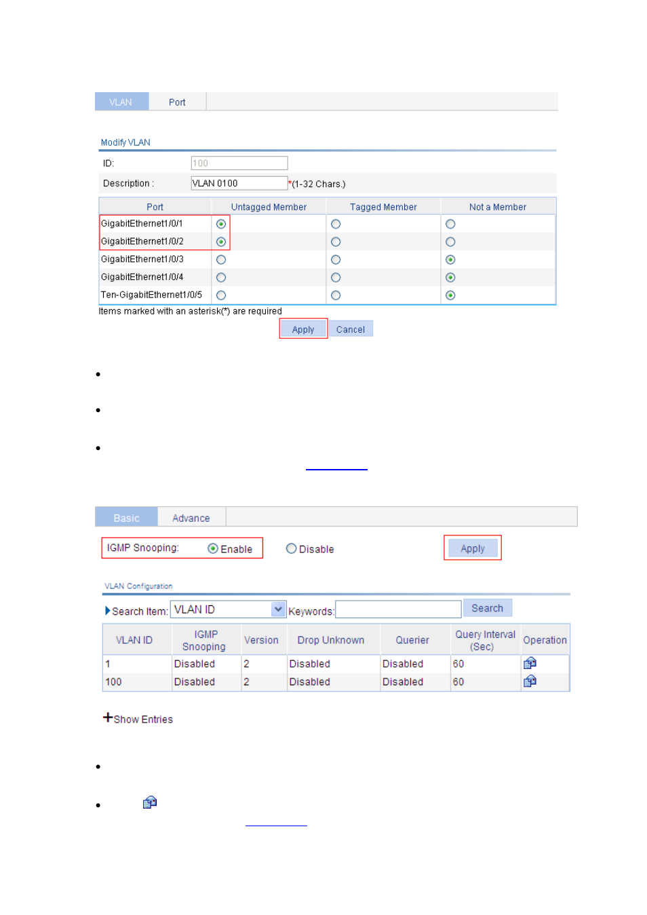Click Cancel in Modify VLAN form

pyautogui.click(x=351, y=329)
